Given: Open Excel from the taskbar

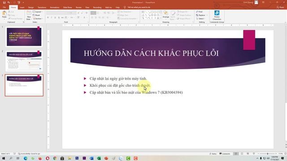Looking at the screenshot, I should tap(99, 158).
